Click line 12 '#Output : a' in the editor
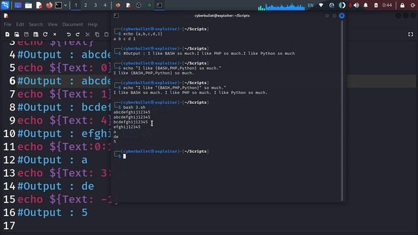This screenshot has height=235, width=418. pyautogui.click(x=52, y=160)
